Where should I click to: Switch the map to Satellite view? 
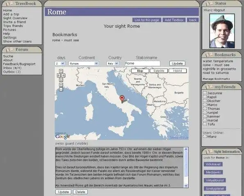[159, 71]
